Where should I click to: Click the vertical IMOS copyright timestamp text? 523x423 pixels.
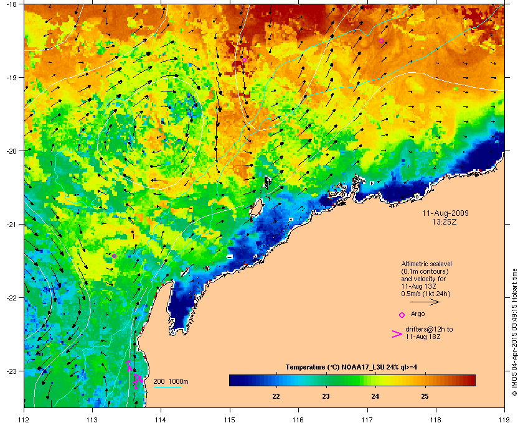[514, 332]
